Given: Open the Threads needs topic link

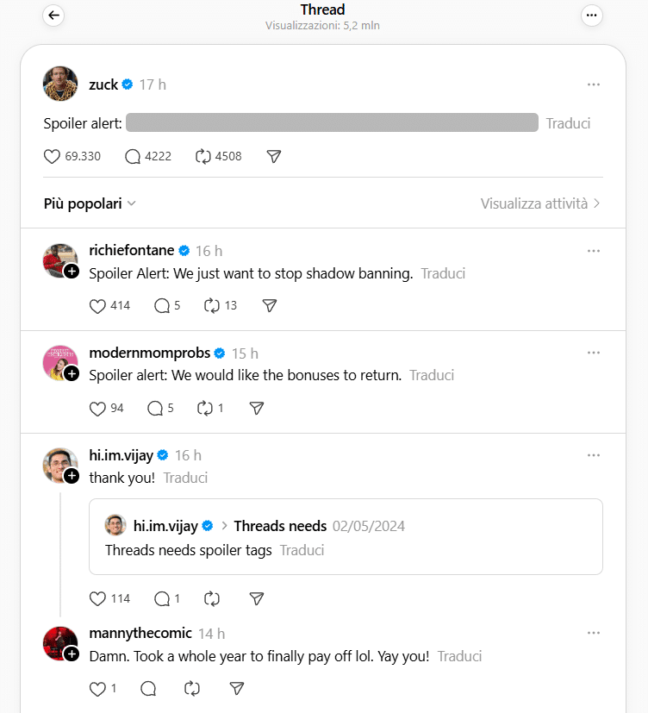Looking at the screenshot, I should point(280,526).
